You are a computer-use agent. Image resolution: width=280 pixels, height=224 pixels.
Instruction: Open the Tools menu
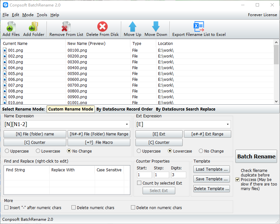click(x=42, y=15)
